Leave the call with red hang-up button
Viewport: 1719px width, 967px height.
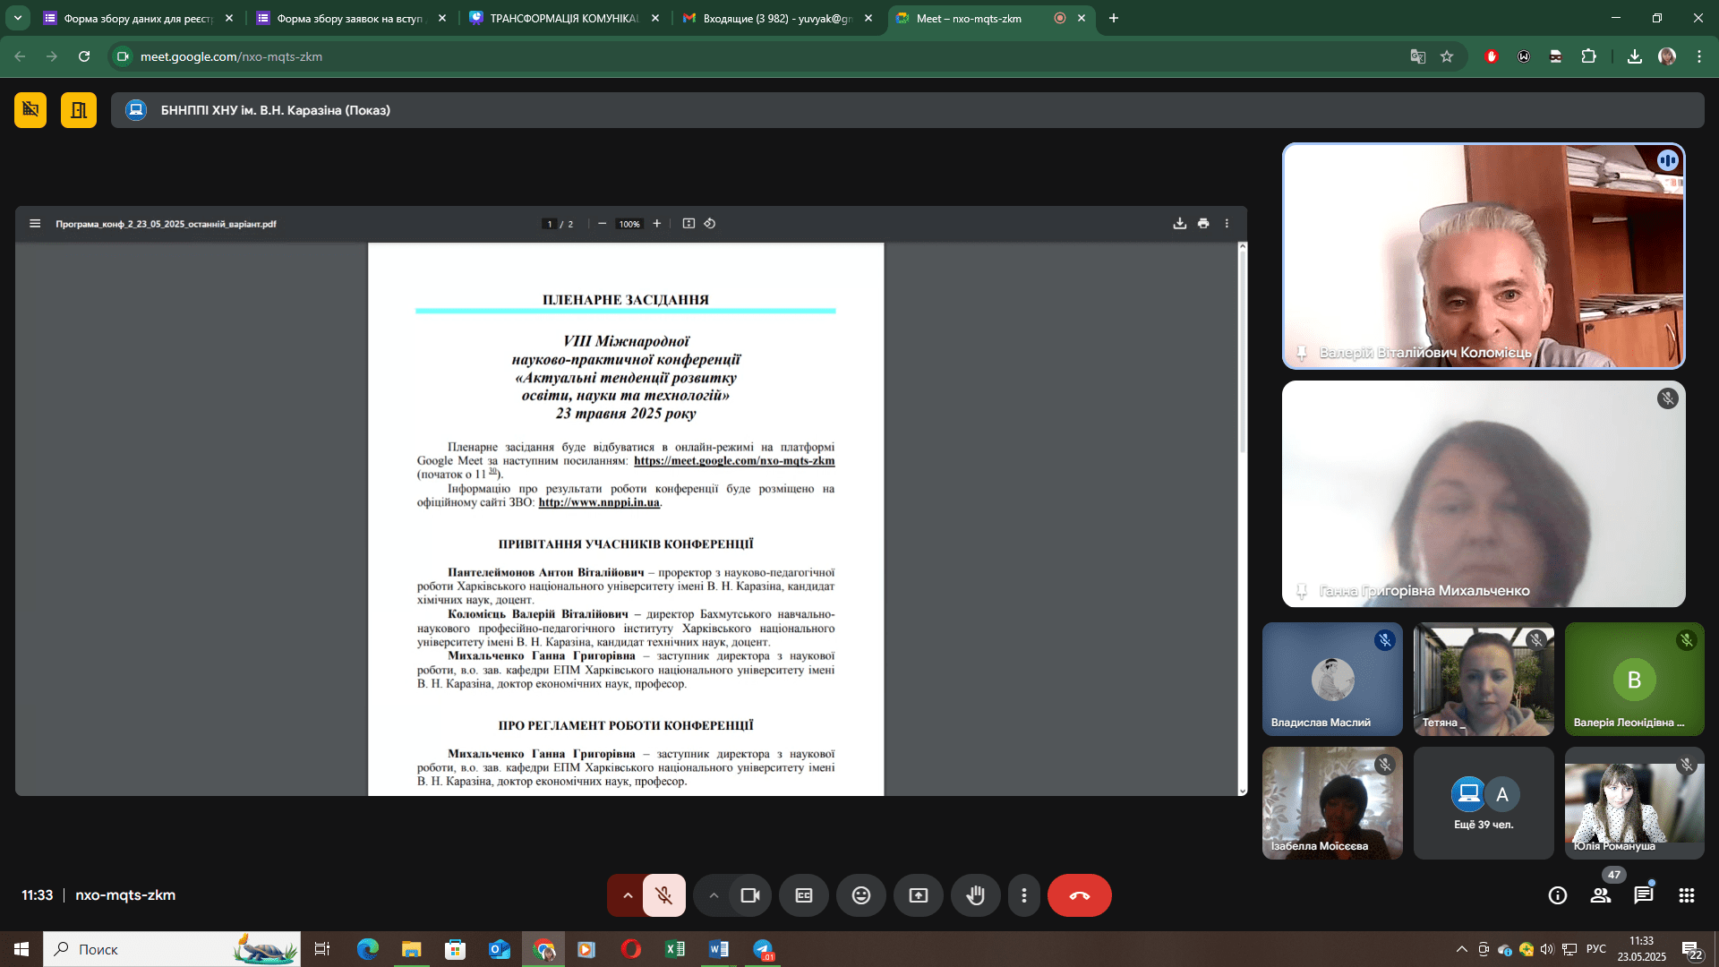[1079, 895]
